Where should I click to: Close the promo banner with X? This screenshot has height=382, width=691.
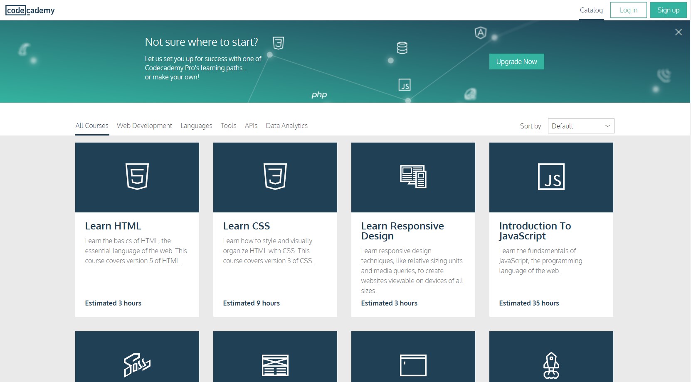[x=678, y=32]
